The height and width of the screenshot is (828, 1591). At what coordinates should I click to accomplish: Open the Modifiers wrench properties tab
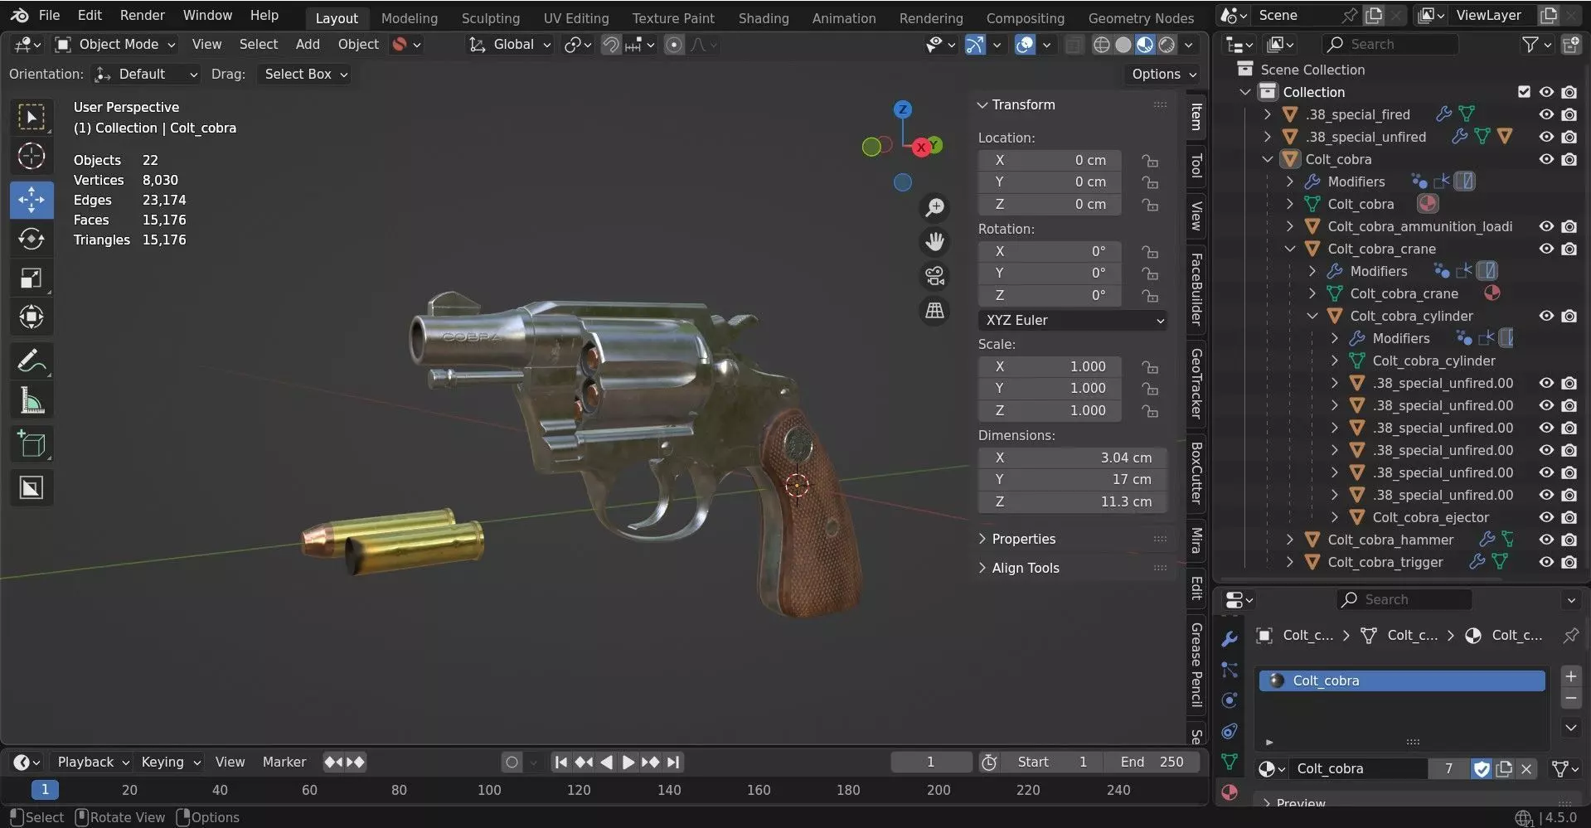coord(1230,639)
